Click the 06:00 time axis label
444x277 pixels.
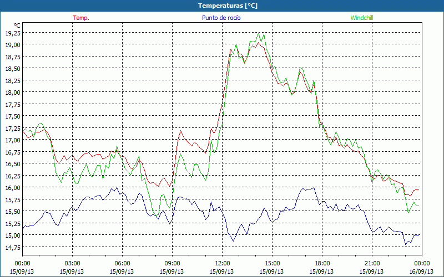pos(122,264)
